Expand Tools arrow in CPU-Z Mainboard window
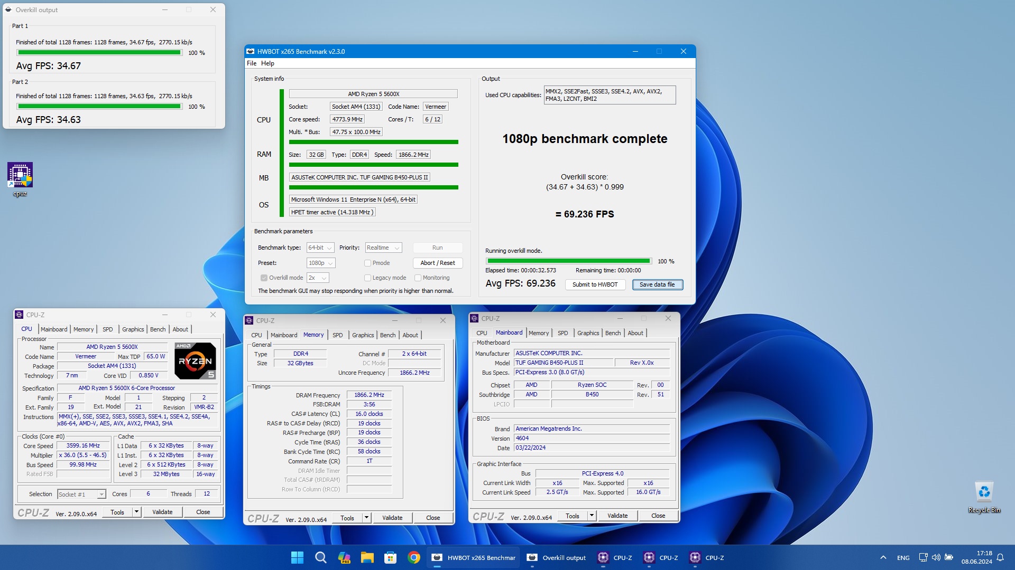Viewport: 1015px width, 570px height. click(x=592, y=516)
